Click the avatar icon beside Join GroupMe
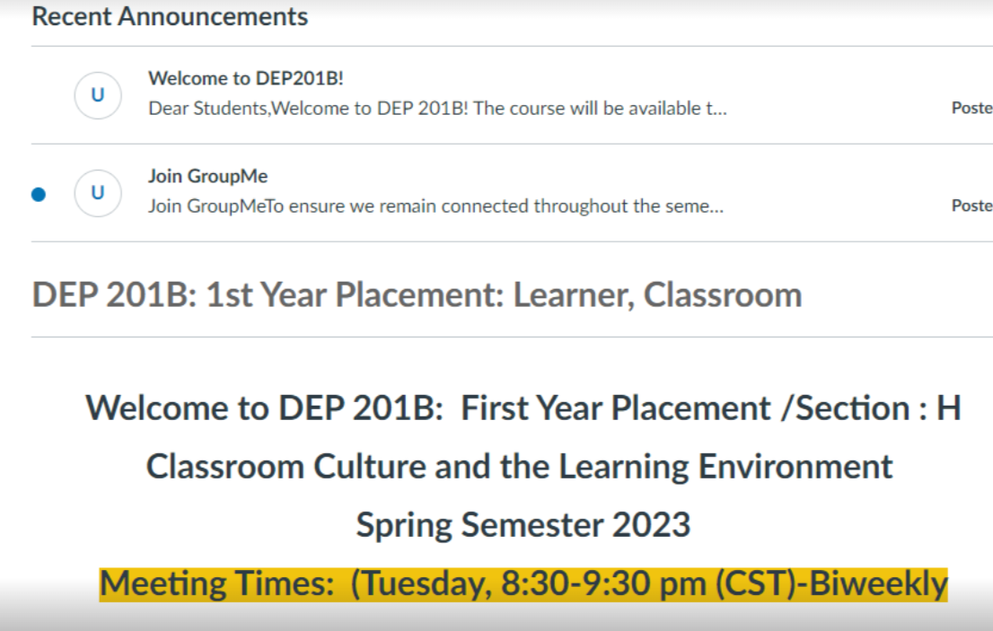The height and width of the screenshot is (631, 993). (98, 193)
